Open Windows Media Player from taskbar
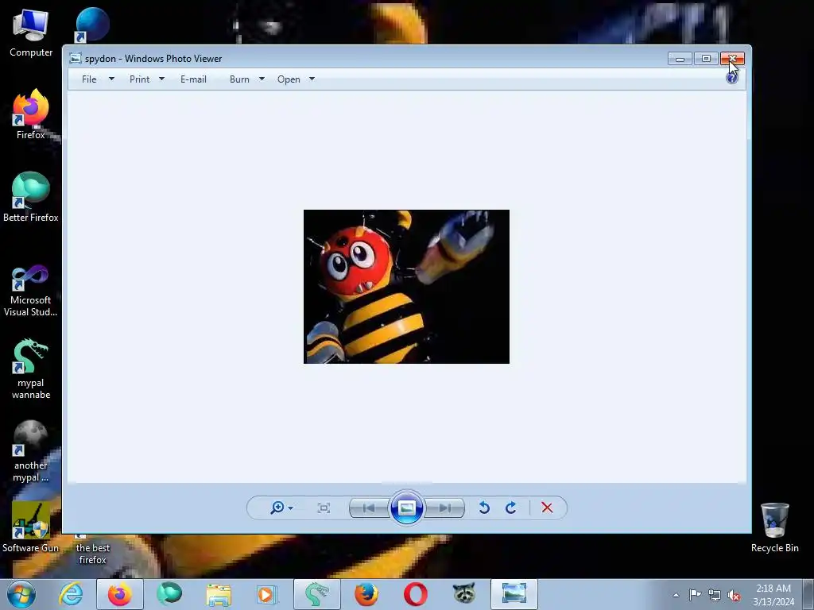The width and height of the screenshot is (814, 610). pyautogui.click(x=267, y=594)
